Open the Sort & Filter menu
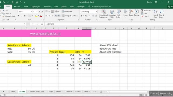This screenshot has height=97, width=173. (x=156, y=14)
